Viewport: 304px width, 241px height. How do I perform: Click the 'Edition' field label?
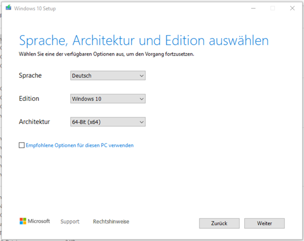[x=29, y=98]
